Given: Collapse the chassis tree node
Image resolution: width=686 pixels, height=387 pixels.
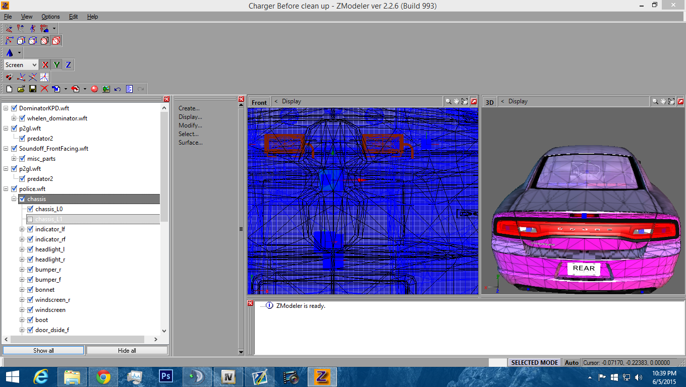Looking at the screenshot, I should pyautogui.click(x=14, y=199).
